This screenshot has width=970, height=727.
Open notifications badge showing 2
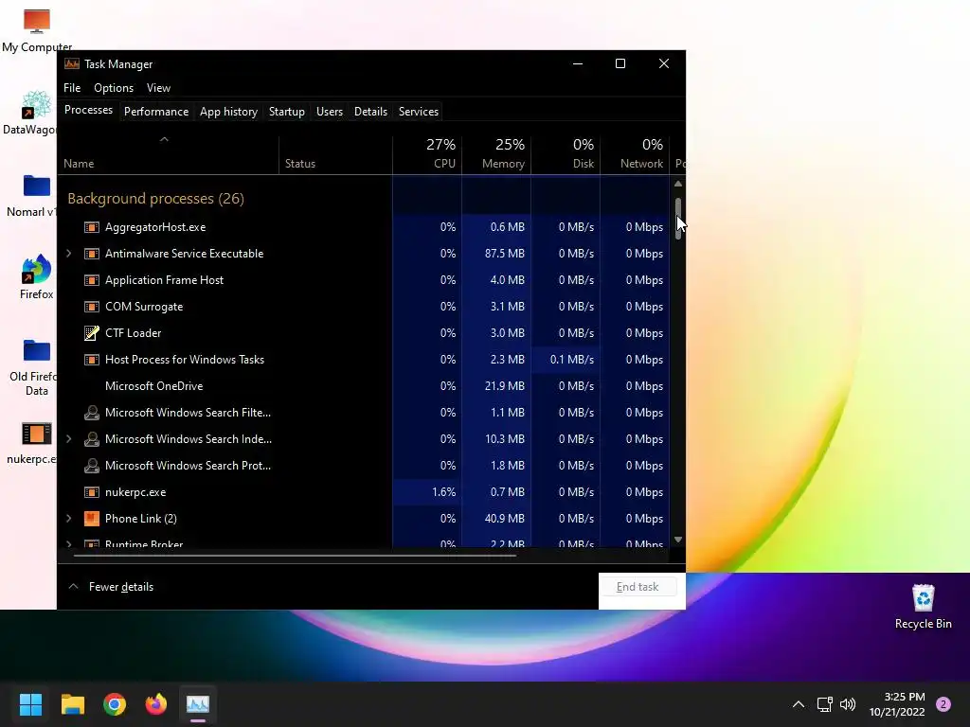pyautogui.click(x=943, y=704)
